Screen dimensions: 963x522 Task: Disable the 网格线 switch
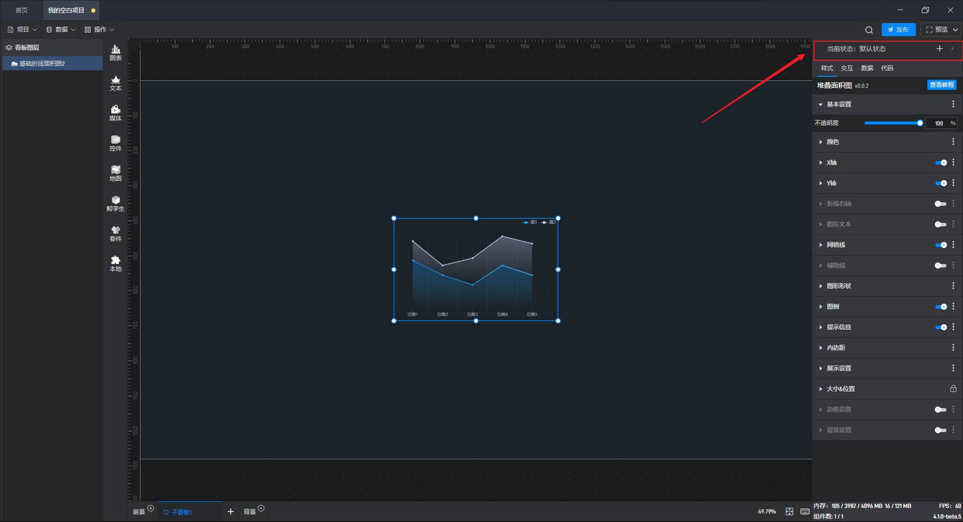tap(941, 245)
